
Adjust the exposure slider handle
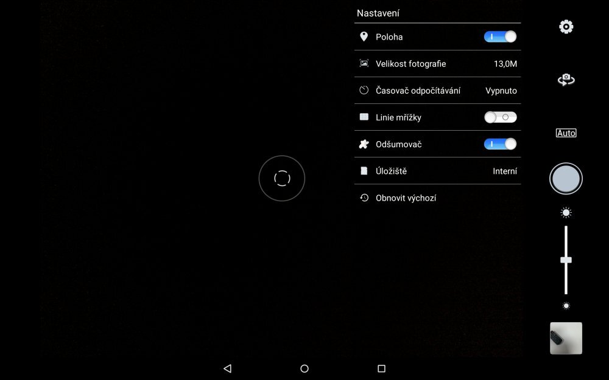[566, 259]
